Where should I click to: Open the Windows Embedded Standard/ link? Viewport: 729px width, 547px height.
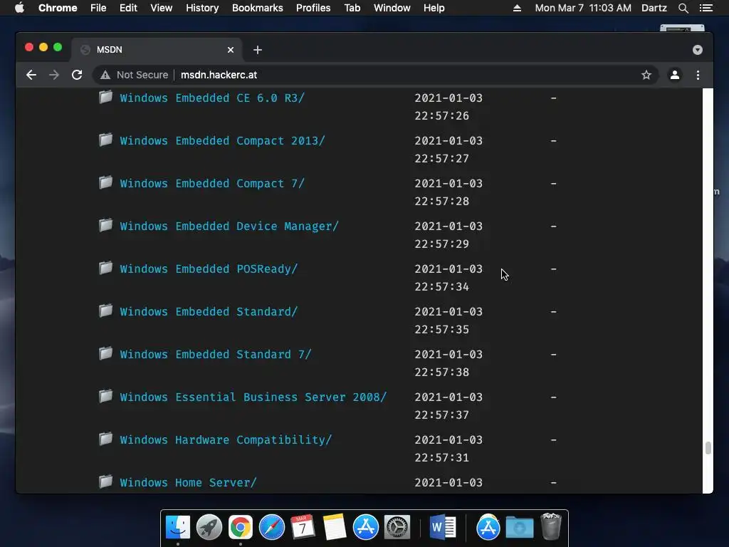pyautogui.click(x=209, y=312)
